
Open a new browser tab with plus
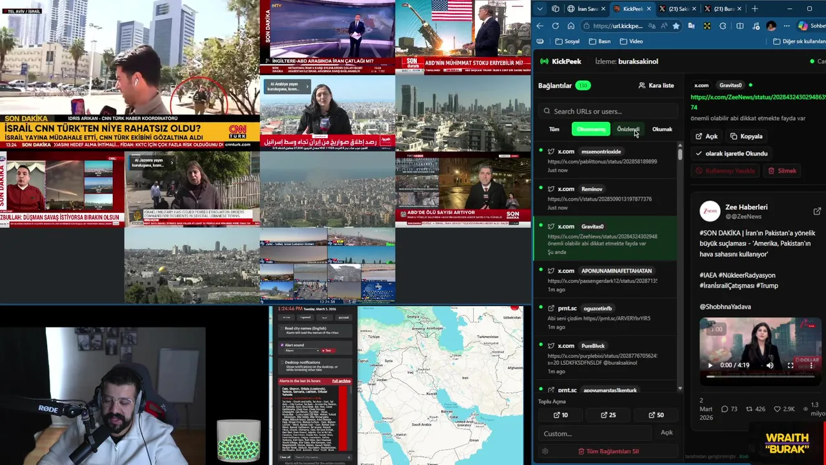click(754, 8)
